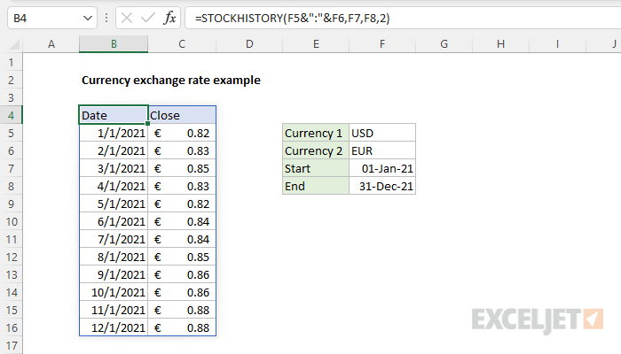Open the Name Box dropdown arrow
This screenshot has width=621, height=354.
coord(86,17)
